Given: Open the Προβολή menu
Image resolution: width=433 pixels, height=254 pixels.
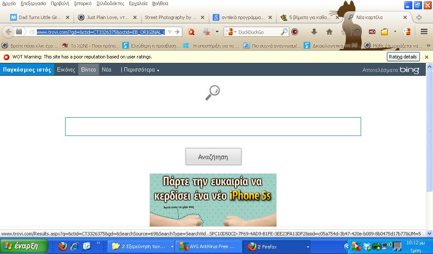Looking at the screenshot, I should click(60, 3).
